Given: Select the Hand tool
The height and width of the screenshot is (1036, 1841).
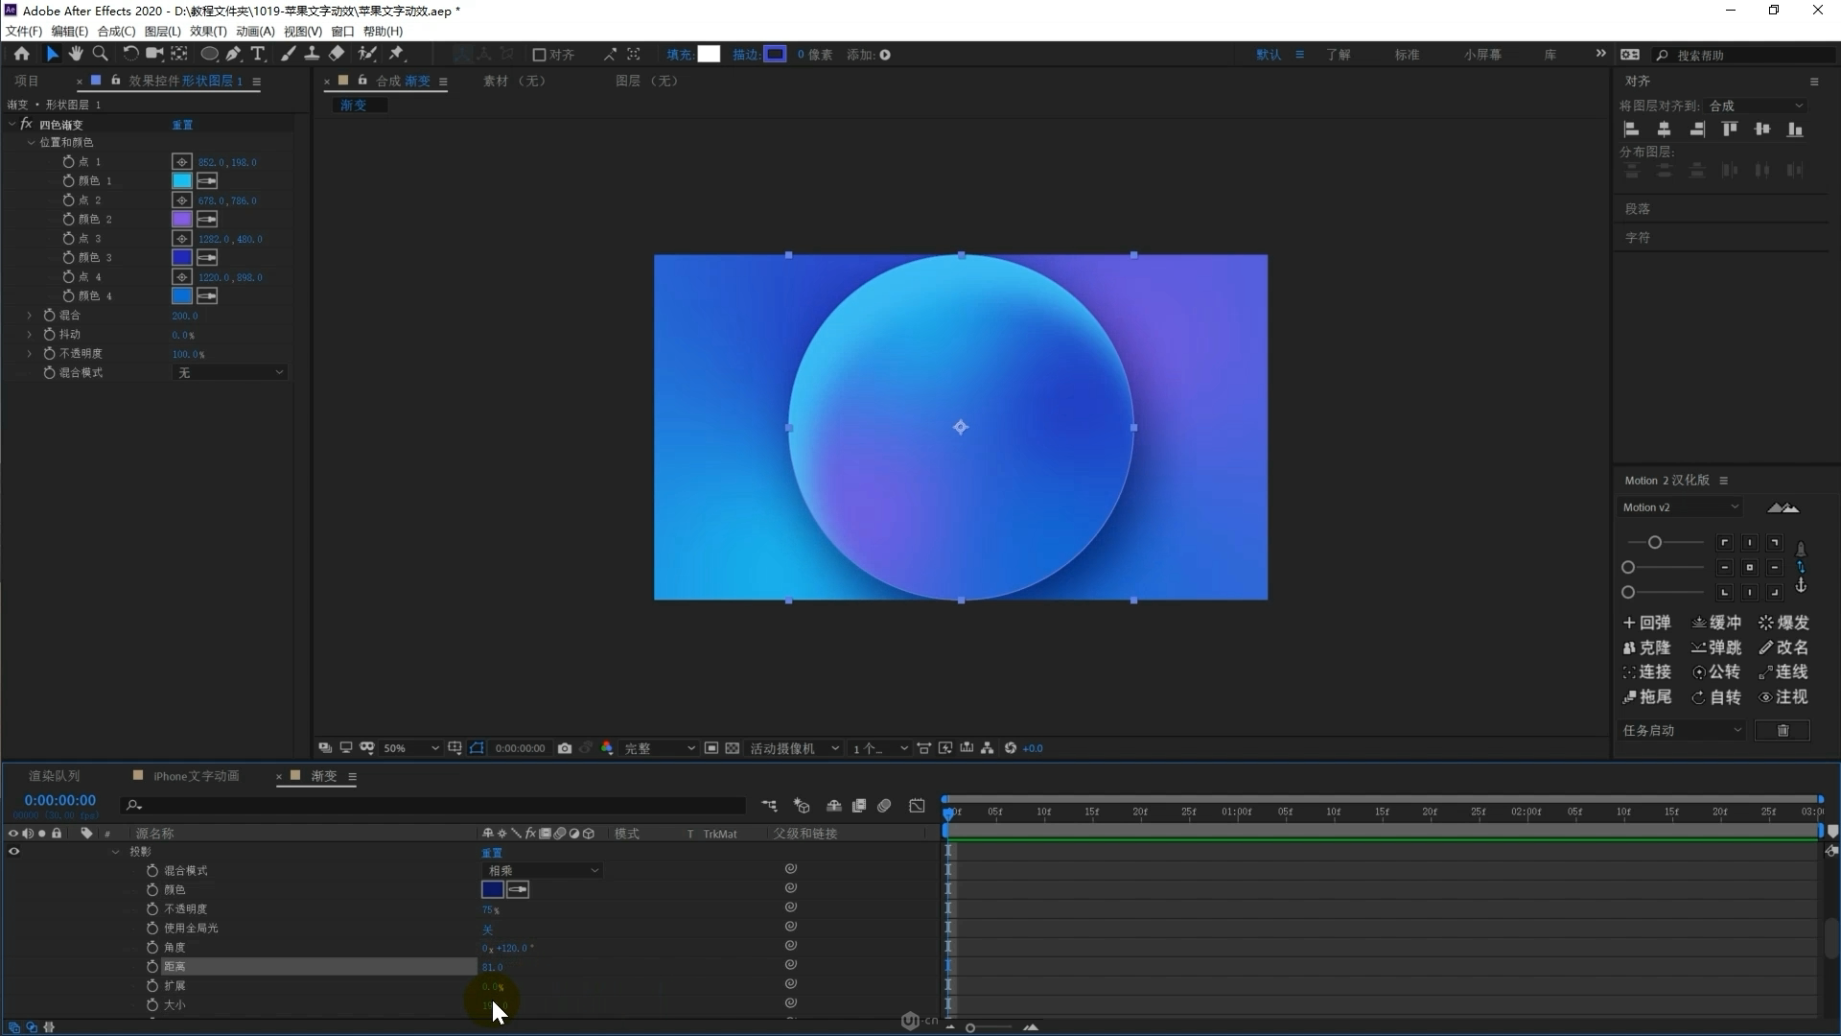Looking at the screenshot, I should (x=76, y=55).
